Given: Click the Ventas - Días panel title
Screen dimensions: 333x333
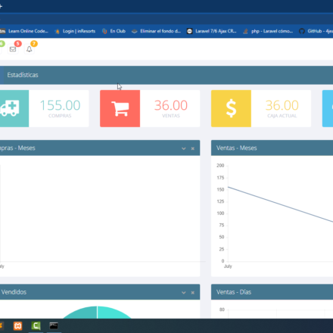Looking at the screenshot, I should [234, 292].
